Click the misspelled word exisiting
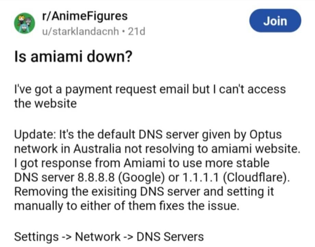Viewport: 315px width, 247px height. click(114, 192)
